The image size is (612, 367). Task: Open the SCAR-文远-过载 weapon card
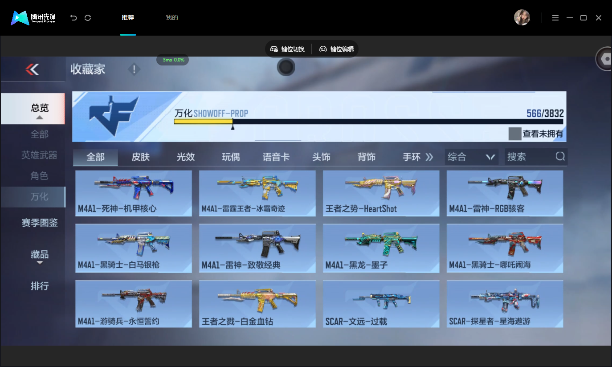(x=381, y=304)
